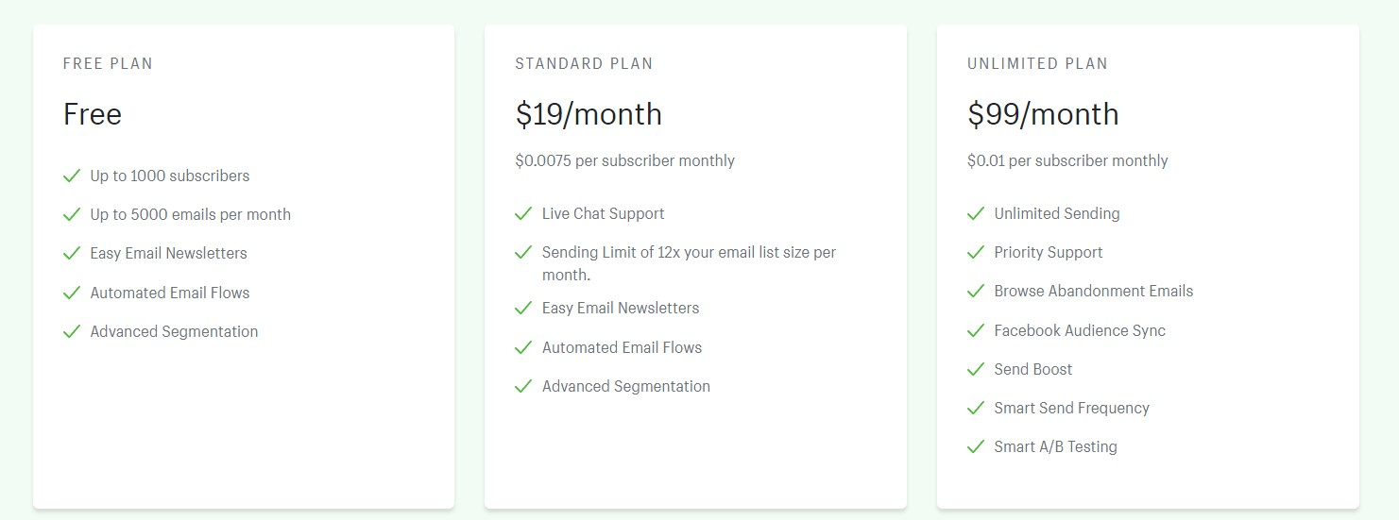Click the Free price label
Screen dimensions: 1399x520
(93, 115)
